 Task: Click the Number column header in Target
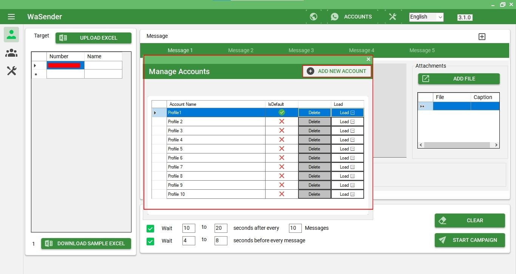coord(65,56)
